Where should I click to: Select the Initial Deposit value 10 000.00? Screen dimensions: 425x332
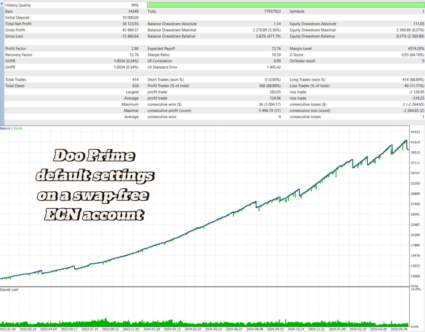coord(131,18)
